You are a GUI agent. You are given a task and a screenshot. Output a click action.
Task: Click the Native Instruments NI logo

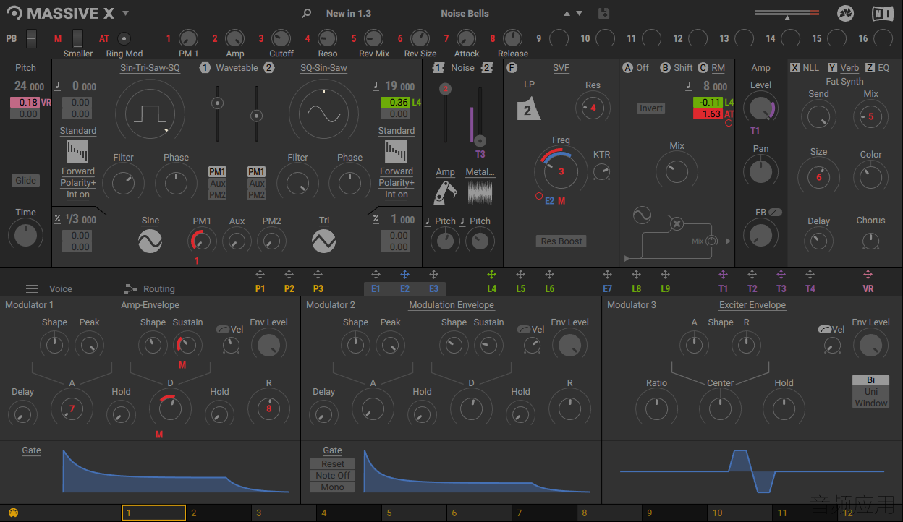pos(882,13)
